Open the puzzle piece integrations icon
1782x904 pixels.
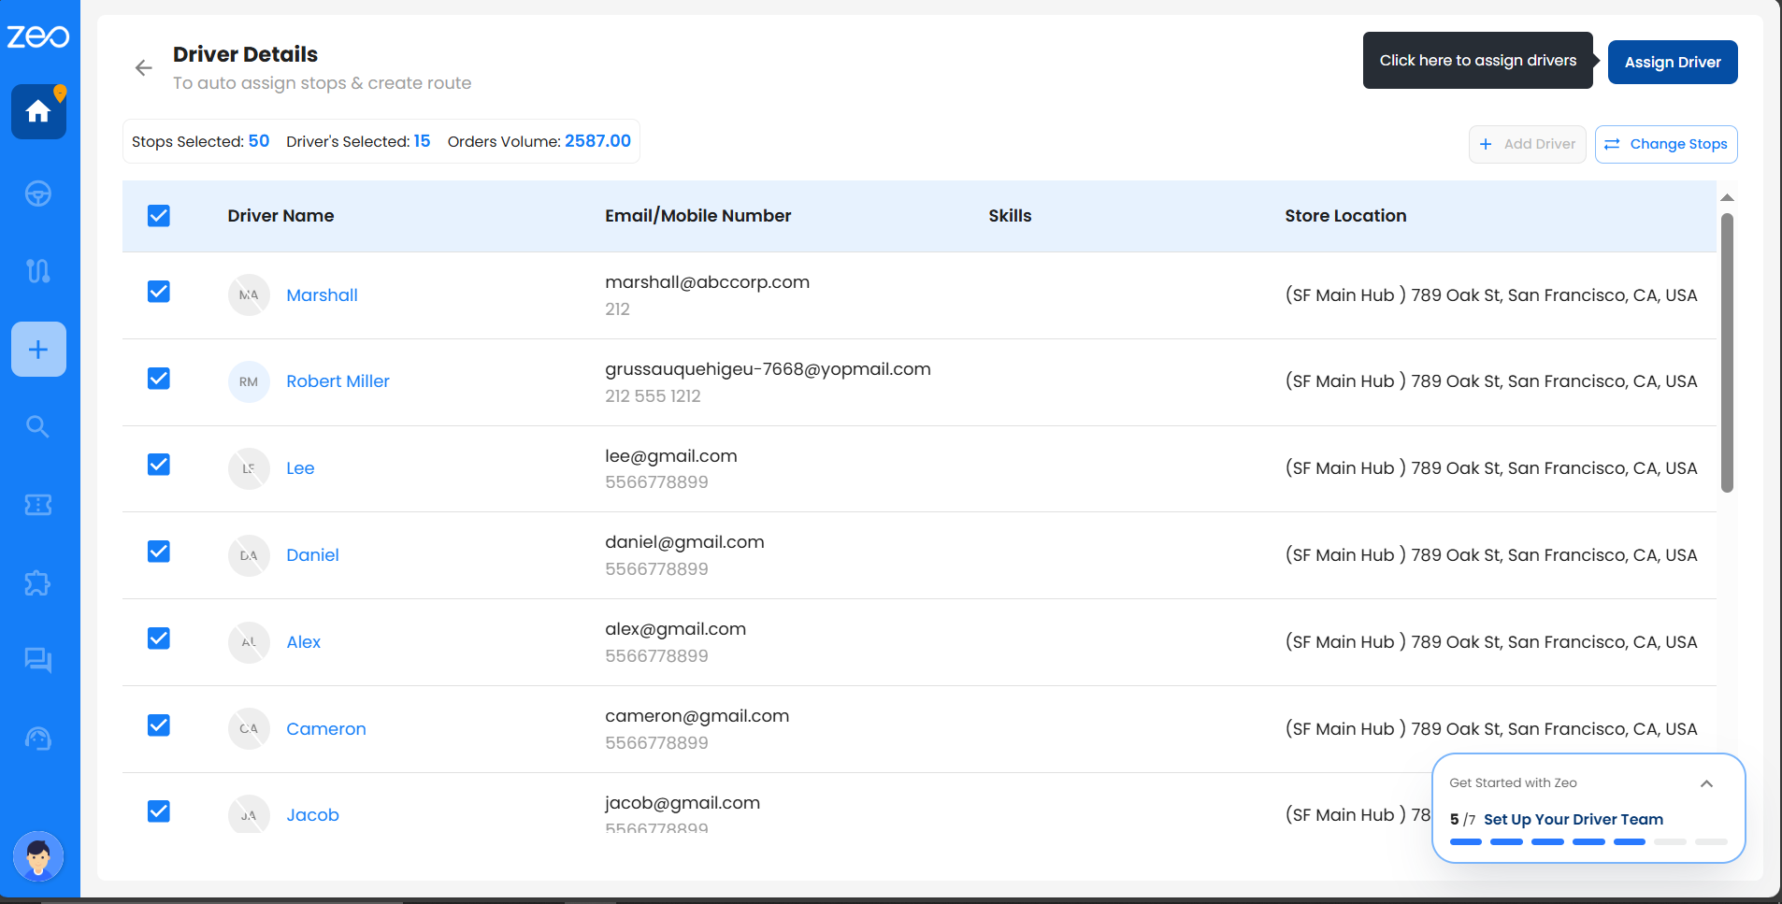[x=38, y=583]
